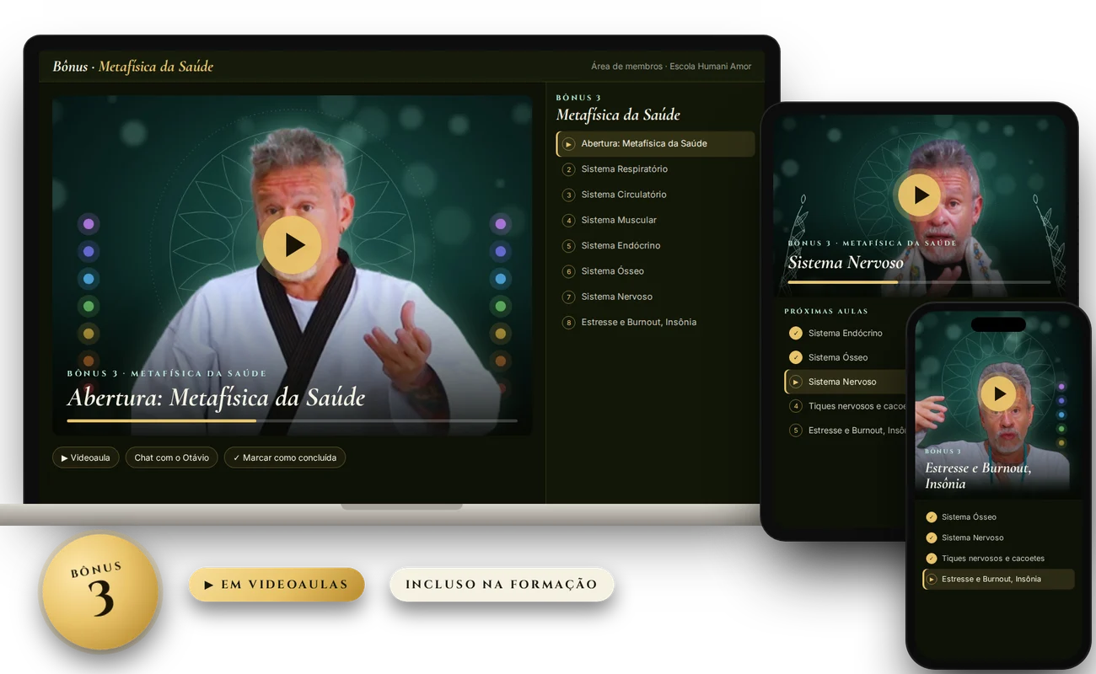Click the Em Videoaulas gold badge
This screenshot has height=674, width=1096.
(x=277, y=584)
